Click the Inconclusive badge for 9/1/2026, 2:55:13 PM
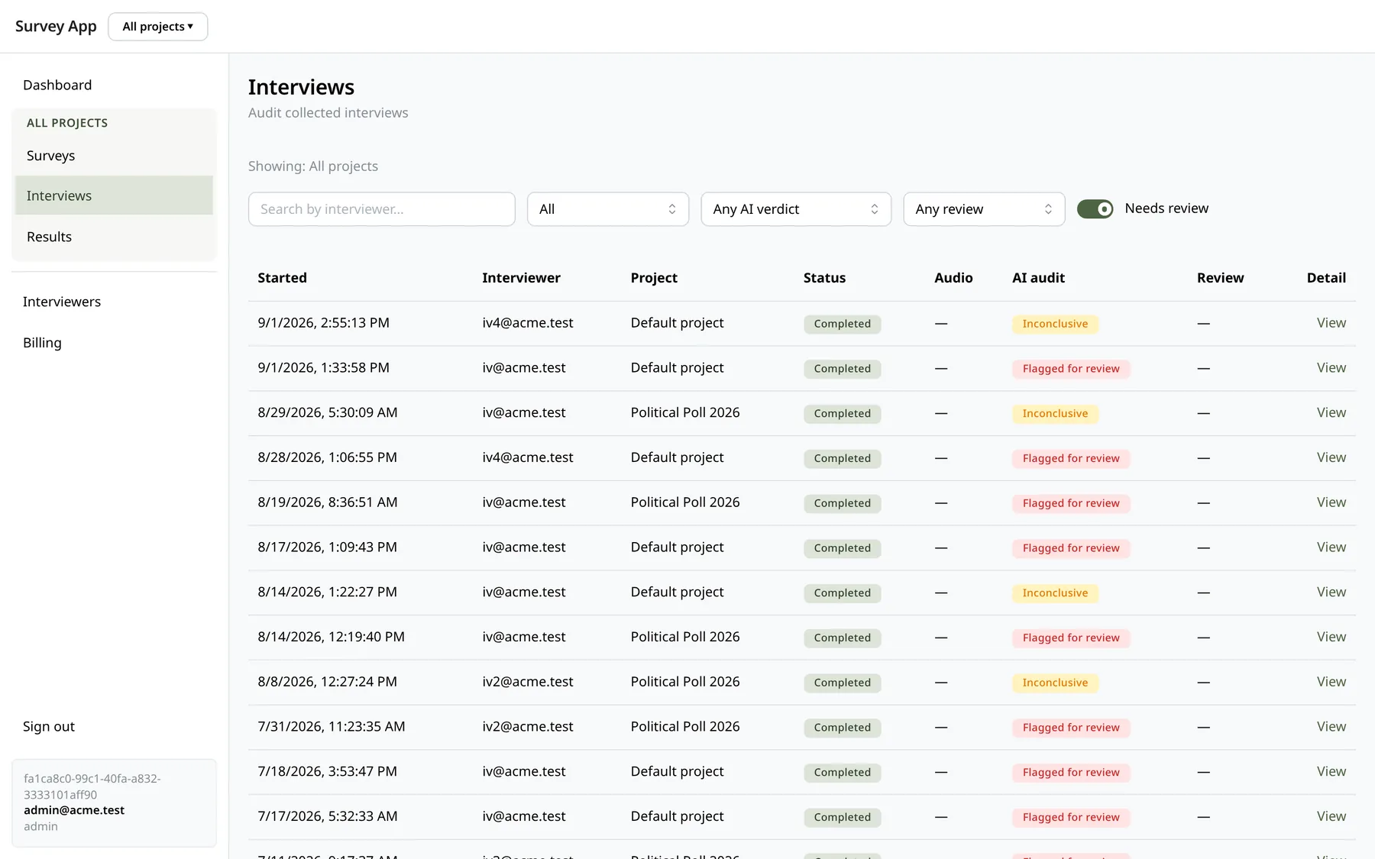The image size is (1375, 859). pos(1055,324)
